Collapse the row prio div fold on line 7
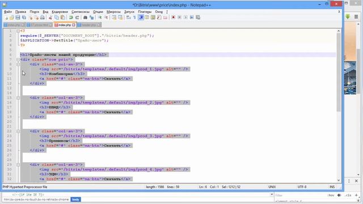 18,59
